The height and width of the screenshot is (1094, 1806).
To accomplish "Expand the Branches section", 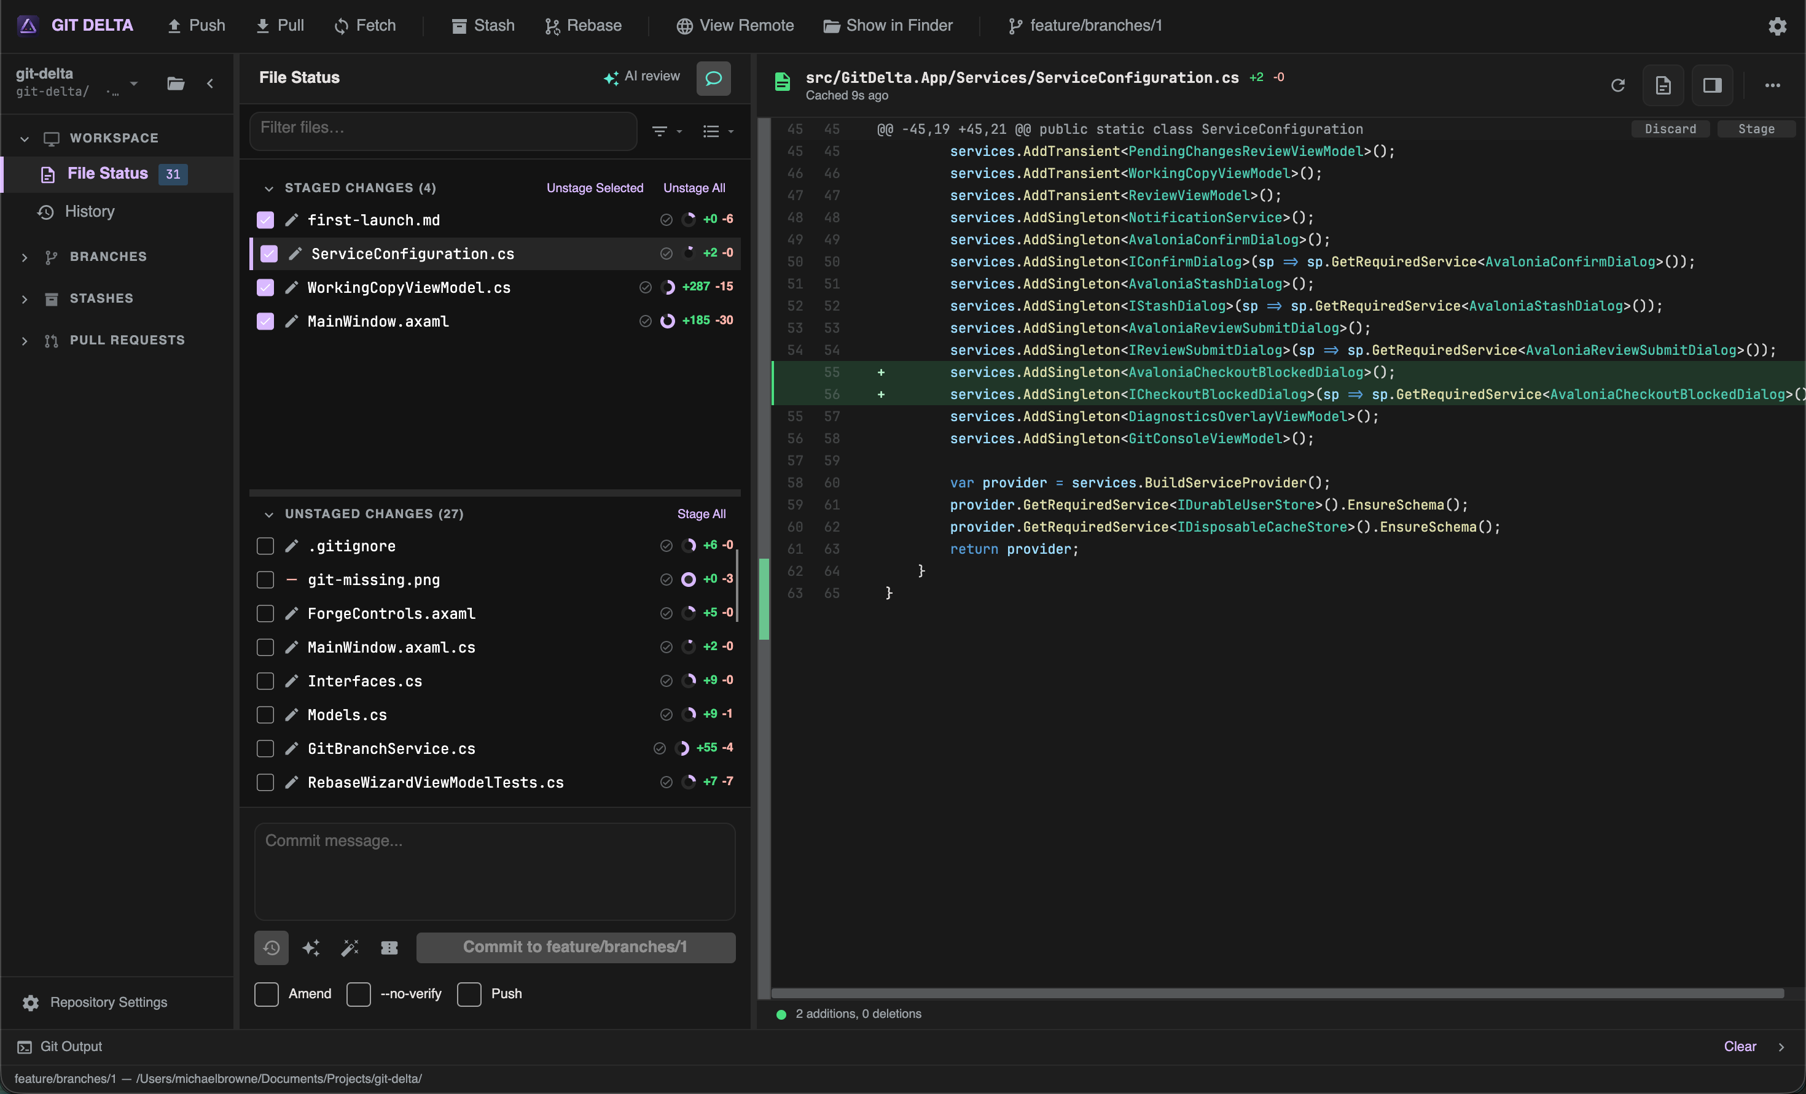I will click(x=24, y=257).
